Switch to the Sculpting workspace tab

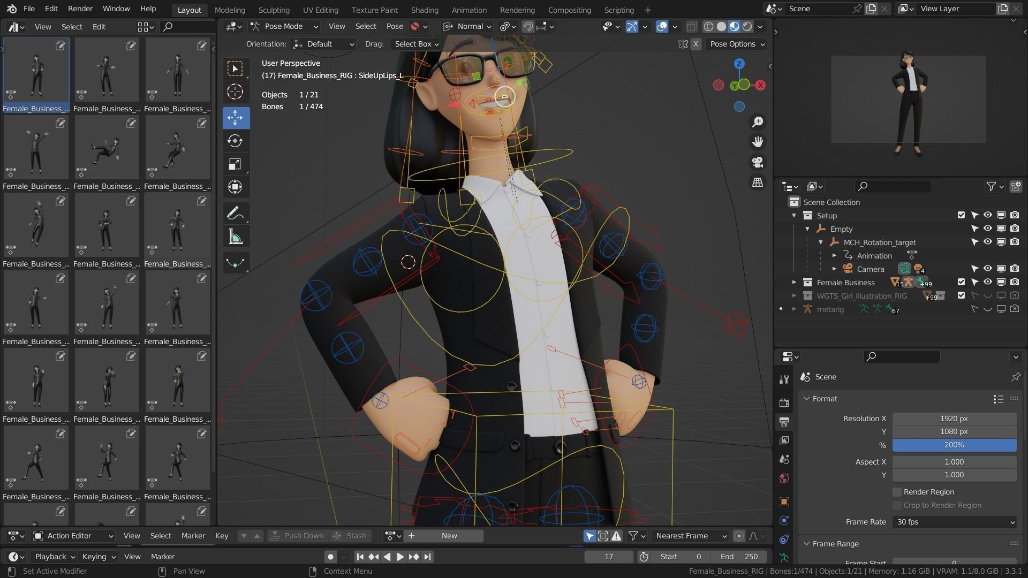coord(274,10)
